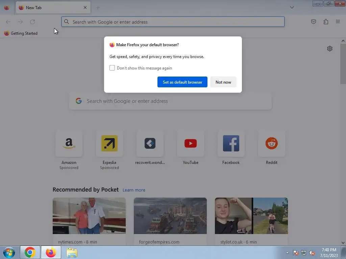Open a new tab with plus button
346x259 pixels.
coord(98,8)
